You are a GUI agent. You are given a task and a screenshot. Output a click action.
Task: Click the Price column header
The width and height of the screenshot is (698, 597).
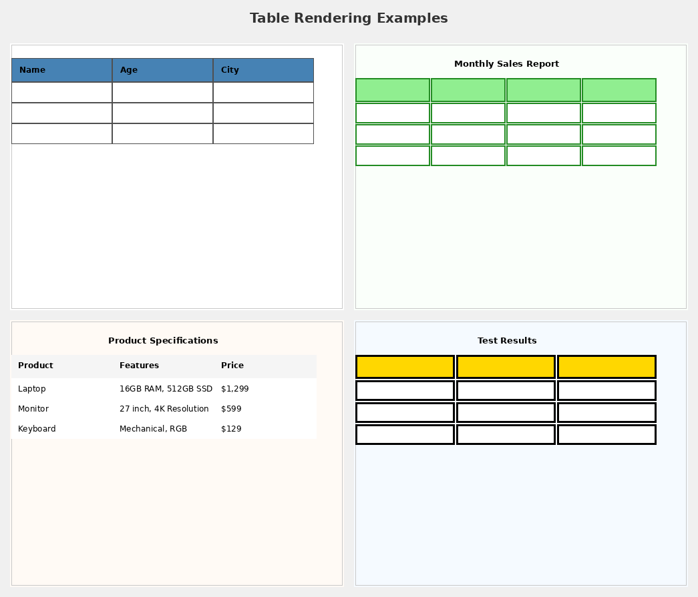coord(232,366)
